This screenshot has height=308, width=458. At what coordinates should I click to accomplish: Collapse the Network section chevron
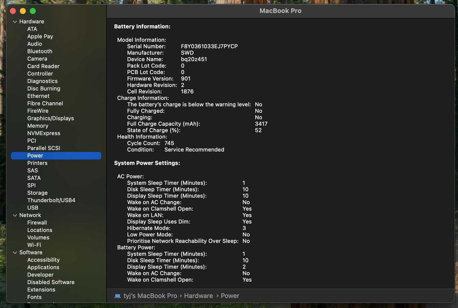(x=15, y=215)
